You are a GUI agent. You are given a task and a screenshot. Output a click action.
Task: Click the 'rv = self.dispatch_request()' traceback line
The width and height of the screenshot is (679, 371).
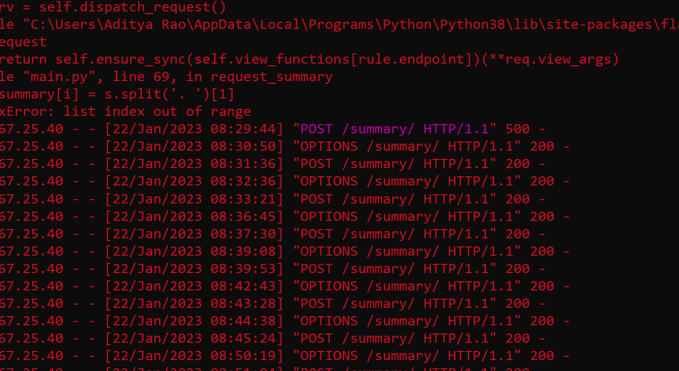pyautogui.click(x=113, y=8)
